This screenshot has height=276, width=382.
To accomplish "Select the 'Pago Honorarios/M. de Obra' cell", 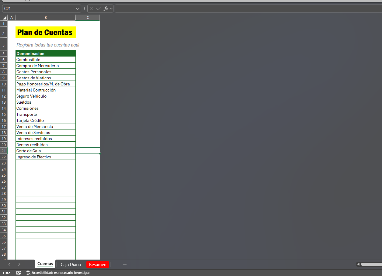I will tap(46, 84).
